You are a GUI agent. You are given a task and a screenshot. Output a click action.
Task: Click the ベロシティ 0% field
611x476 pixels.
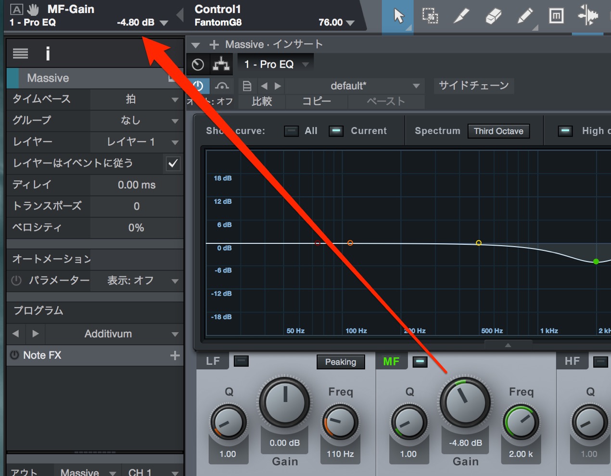[137, 228]
